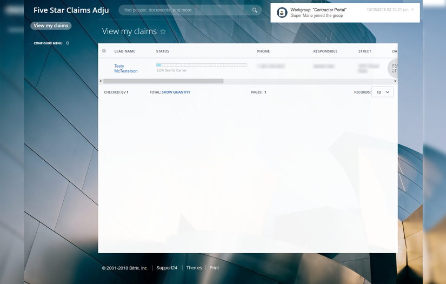Open the Configure Menu gear icon

point(68,43)
